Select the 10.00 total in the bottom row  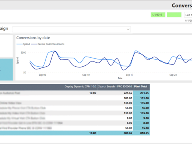(93, 133)
